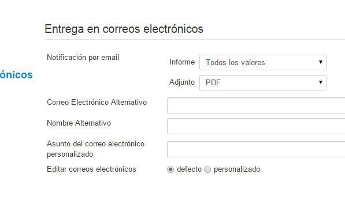The image size is (345, 208).
Task: Click the Entrega en correos electrónicos heading
Action: 124,29
